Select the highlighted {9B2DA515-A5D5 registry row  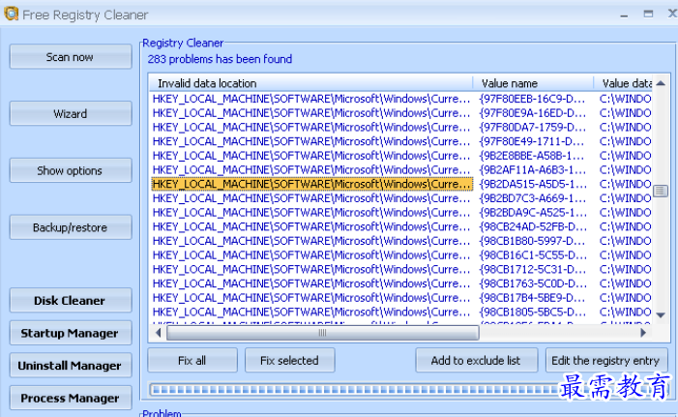pyautogui.click(x=311, y=184)
